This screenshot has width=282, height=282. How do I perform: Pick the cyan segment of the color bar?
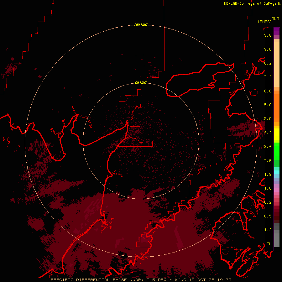(277, 172)
